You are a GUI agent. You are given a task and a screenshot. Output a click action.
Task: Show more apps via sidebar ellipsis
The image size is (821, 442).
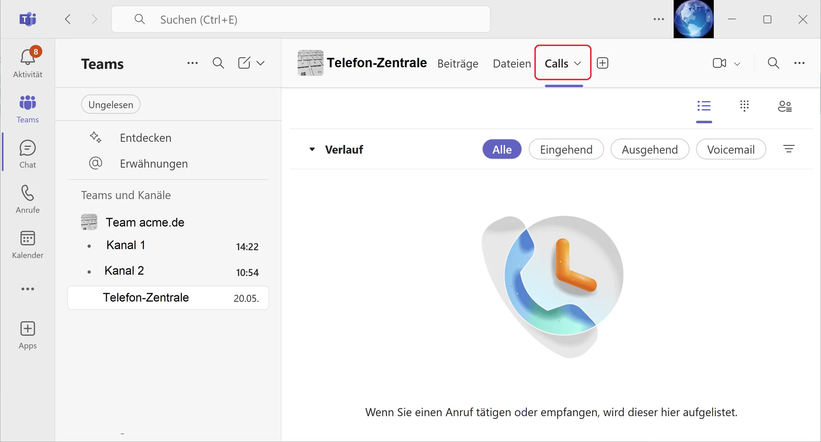point(28,289)
